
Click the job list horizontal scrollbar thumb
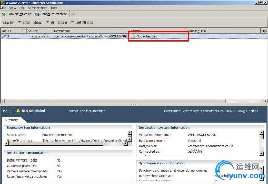click(x=115, y=101)
